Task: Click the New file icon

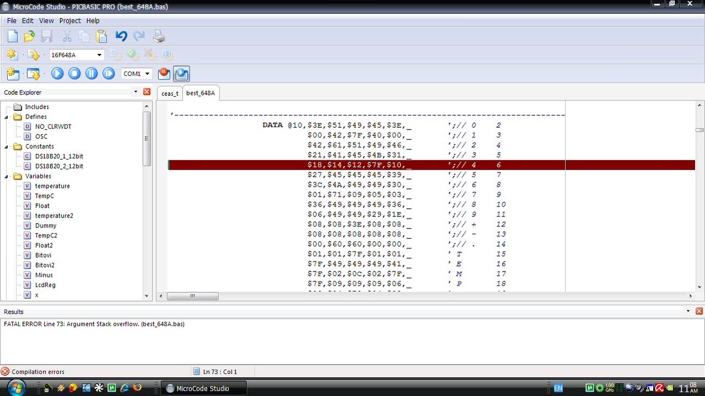Action: pyautogui.click(x=13, y=36)
